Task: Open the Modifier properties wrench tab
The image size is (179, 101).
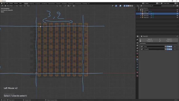Action: click(x=137, y=59)
